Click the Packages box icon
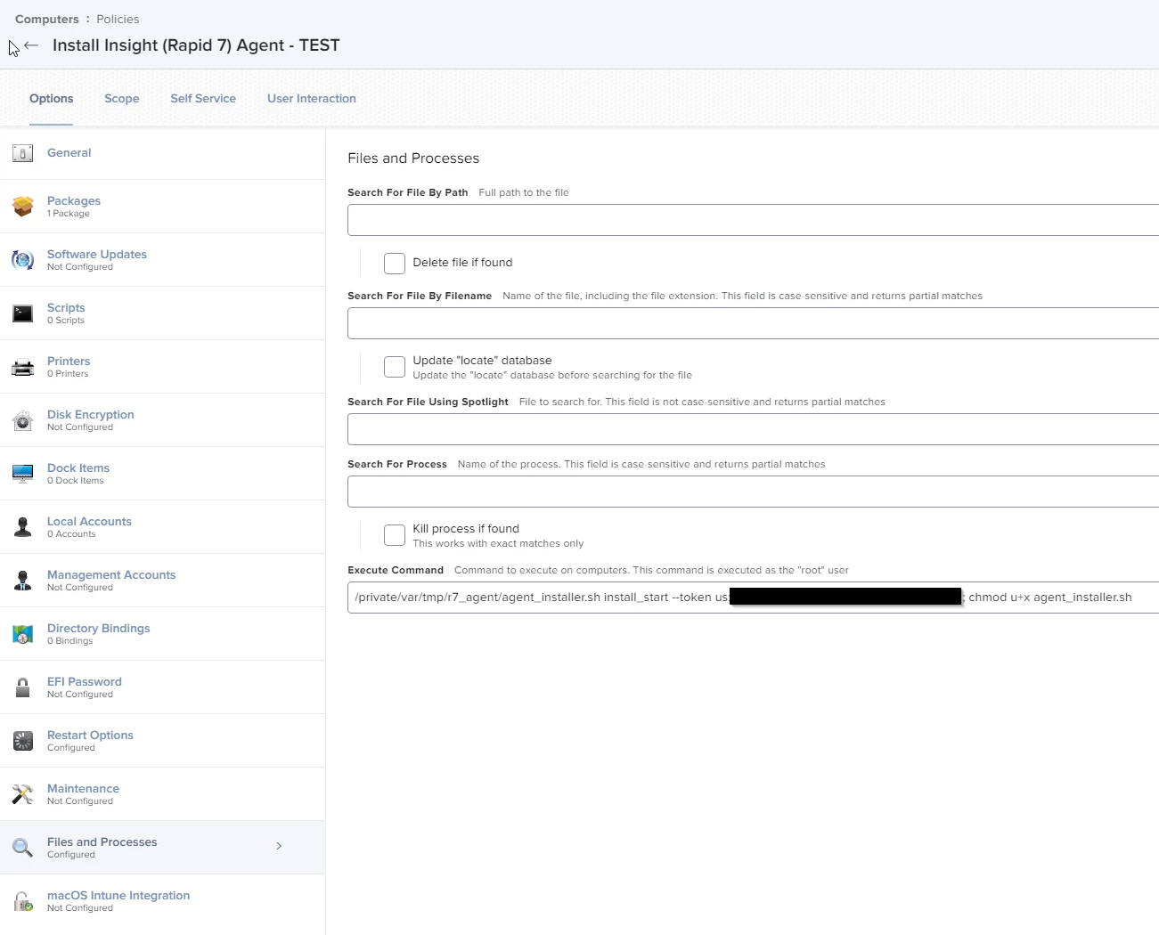 point(23,207)
